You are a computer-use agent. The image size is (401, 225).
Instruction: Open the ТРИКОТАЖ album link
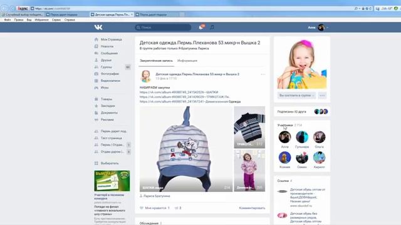click(x=184, y=97)
